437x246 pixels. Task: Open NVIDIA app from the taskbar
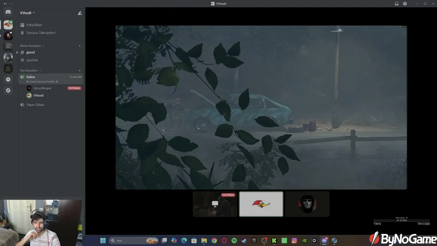304,241
